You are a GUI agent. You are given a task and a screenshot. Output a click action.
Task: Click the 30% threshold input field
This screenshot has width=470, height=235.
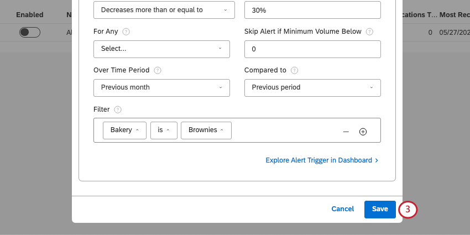click(x=312, y=10)
